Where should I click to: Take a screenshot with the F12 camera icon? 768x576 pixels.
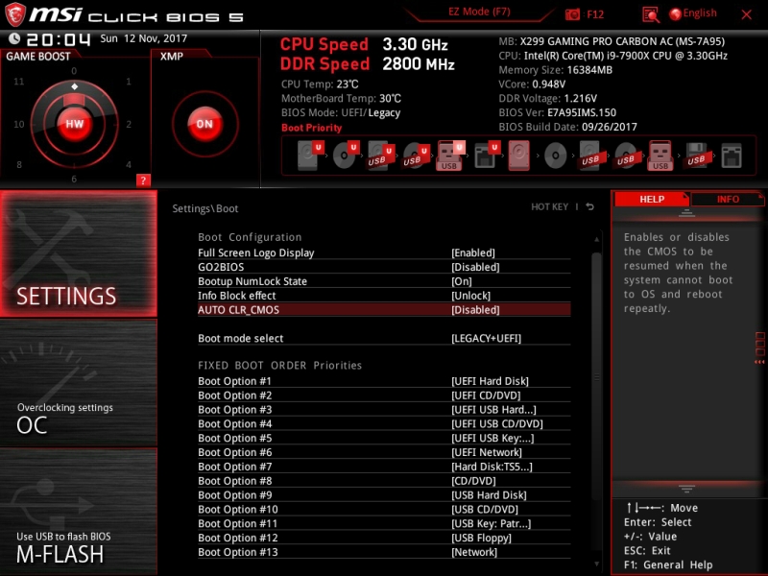click(x=572, y=14)
